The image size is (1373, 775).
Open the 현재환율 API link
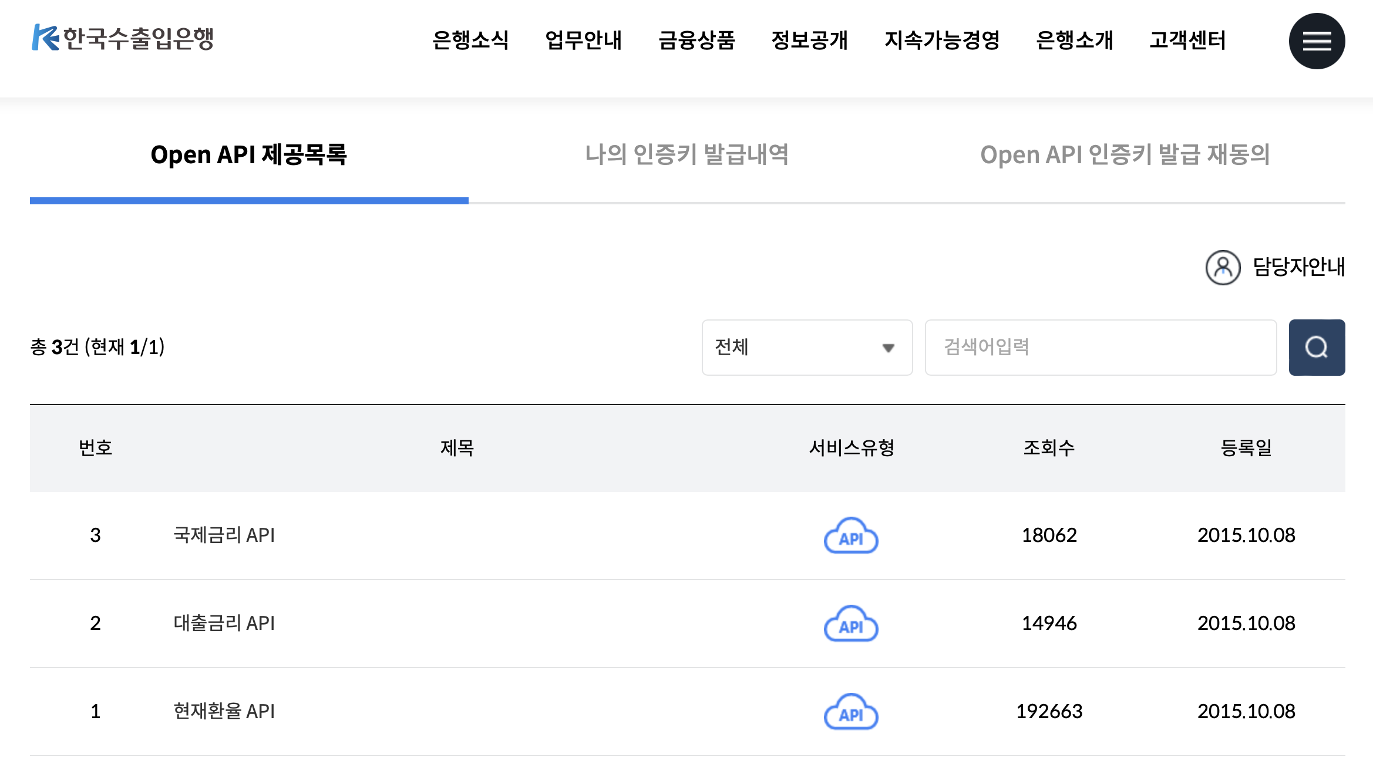pos(224,711)
